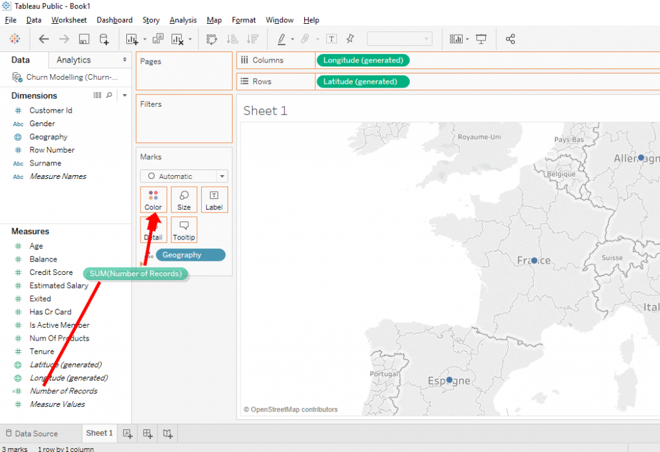The width and height of the screenshot is (660, 452).
Task: Click the Share icon in toolbar
Action: [510, 39]
